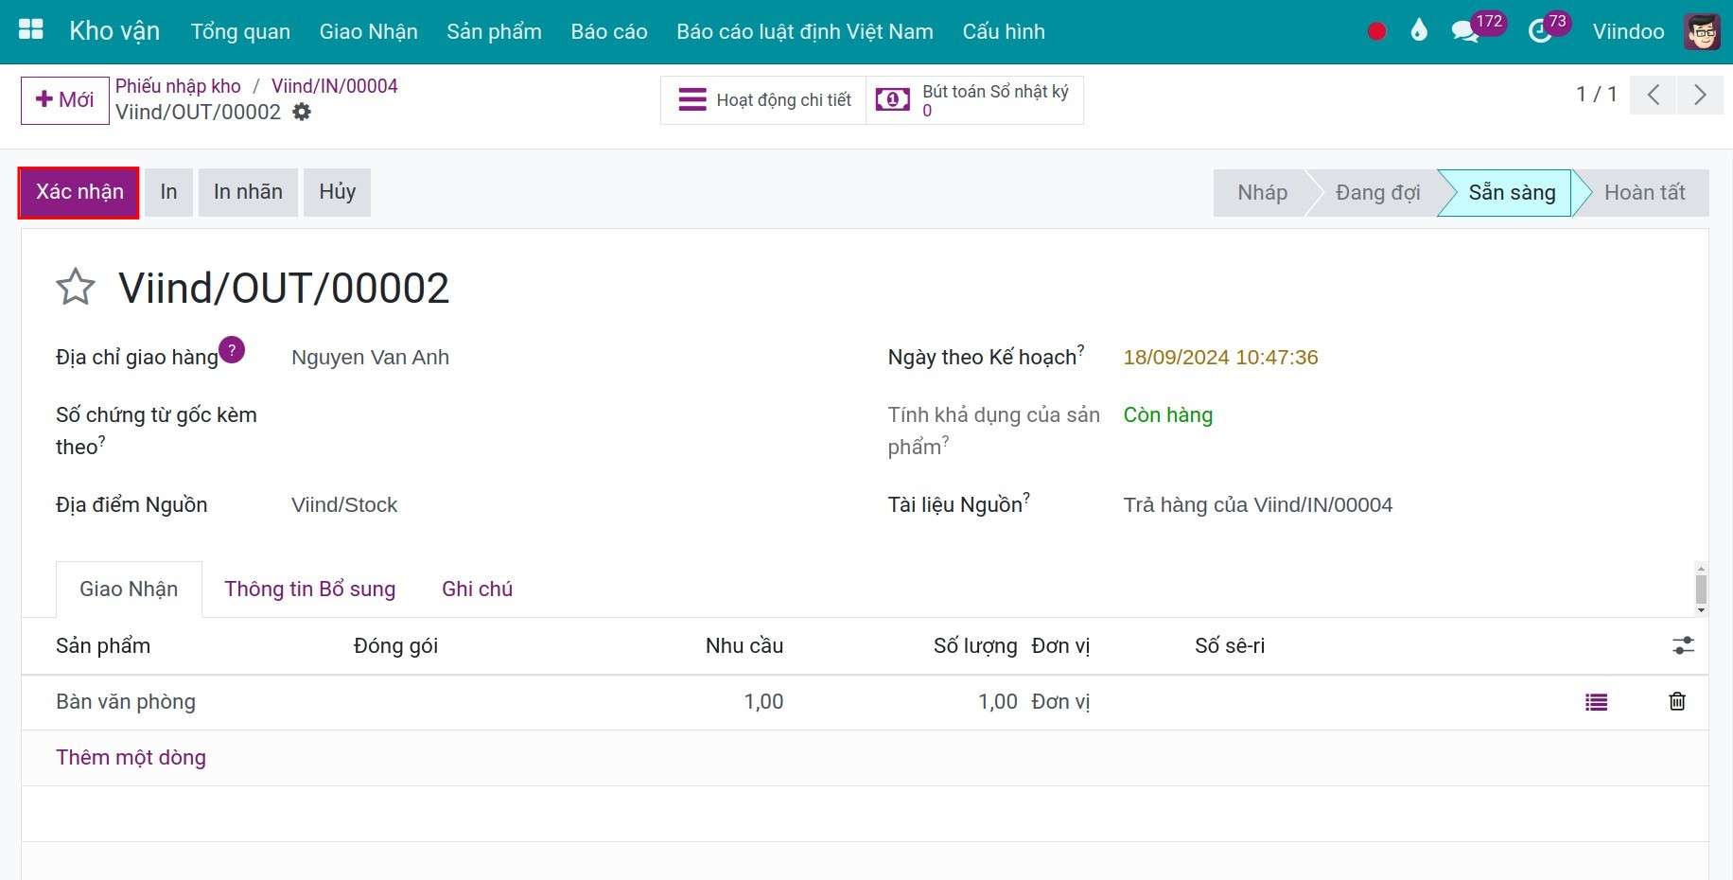This screenshot has height=880, width=1733.
Task: Go to previous record with left chevron
Action: [1653, 95]
